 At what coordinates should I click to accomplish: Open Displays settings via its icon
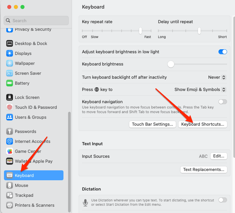(x=9, y=53)
